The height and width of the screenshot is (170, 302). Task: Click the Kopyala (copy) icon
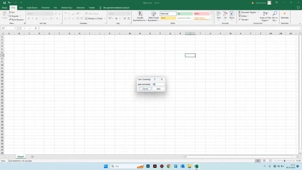click(10, 16)
